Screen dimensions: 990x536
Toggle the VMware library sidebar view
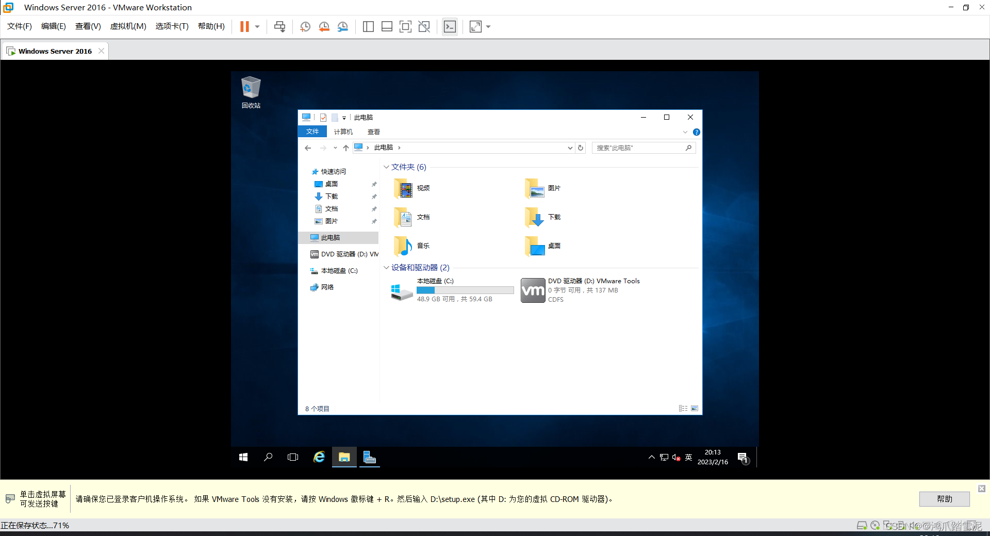[x=368, y=26]
